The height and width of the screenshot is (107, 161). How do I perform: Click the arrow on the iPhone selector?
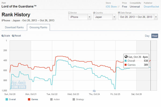(89, 17)
